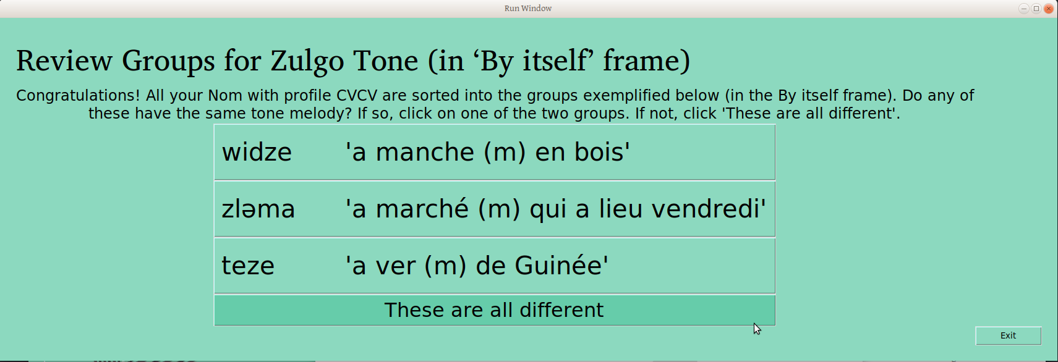Maximize the Run Window

(1036, 9)
